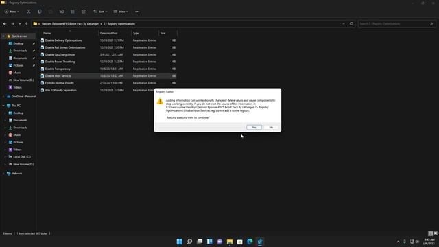This screenshot has height=247, width=439.
Task: Show hidden system tray icons
Action: (398, 242)
